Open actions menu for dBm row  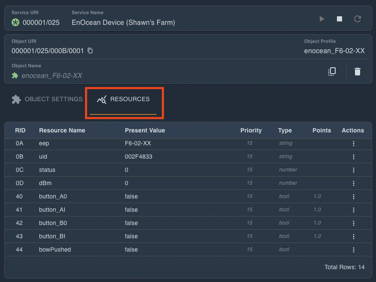tap(353, 183)
